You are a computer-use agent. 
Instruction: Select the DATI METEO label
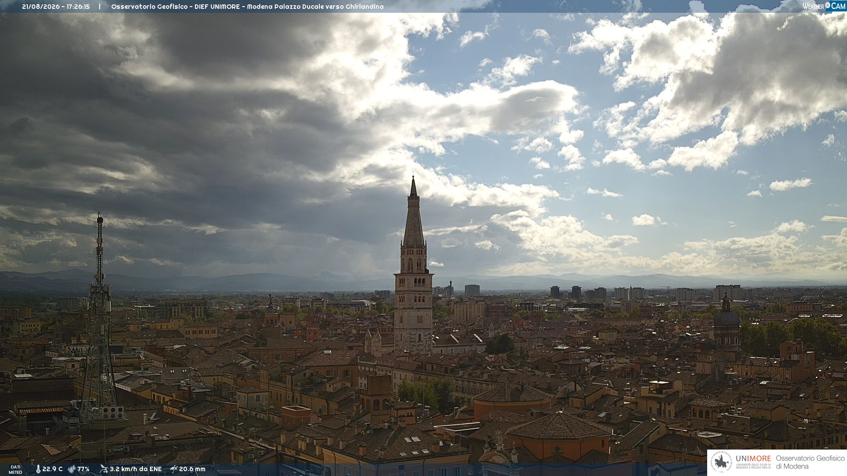(x=15, y=469)
